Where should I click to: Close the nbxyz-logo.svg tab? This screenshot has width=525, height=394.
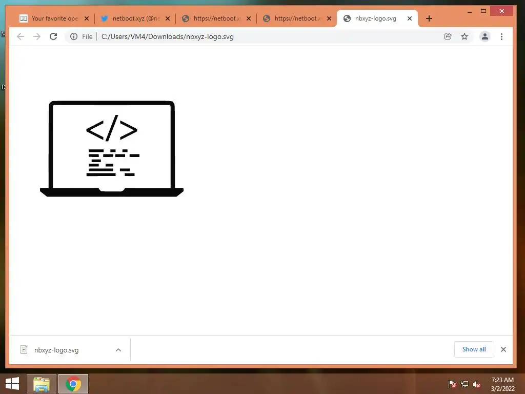(410, 18)
